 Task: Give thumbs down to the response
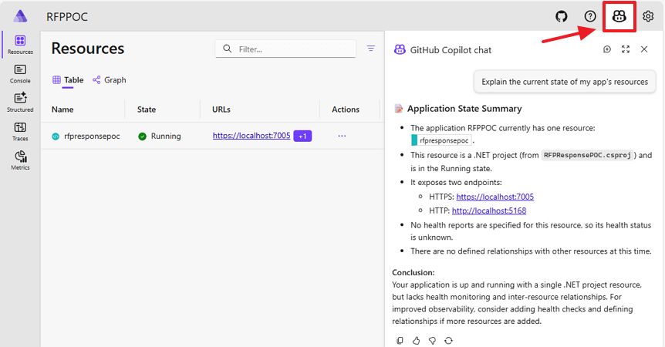click(432, 340)
